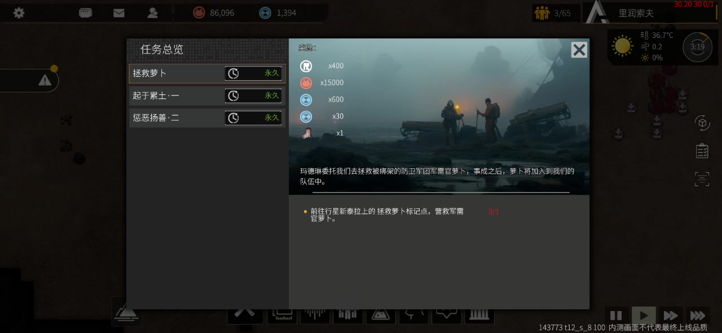Open the mountain terrain overlay icon
The height and width of the screenshot is (333, 722).
(x=126, y=311)
